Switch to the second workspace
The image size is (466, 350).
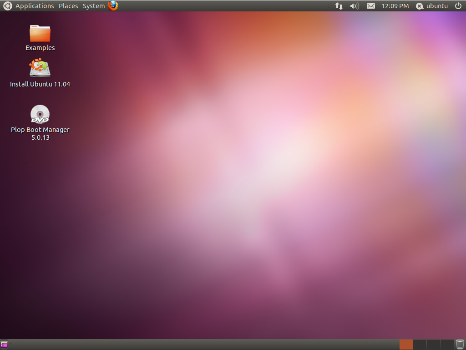tap(420, 345)
